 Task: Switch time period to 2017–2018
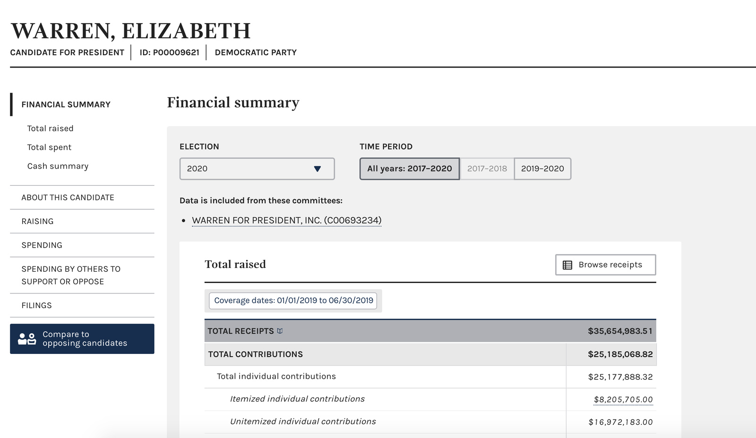point(487,169)
